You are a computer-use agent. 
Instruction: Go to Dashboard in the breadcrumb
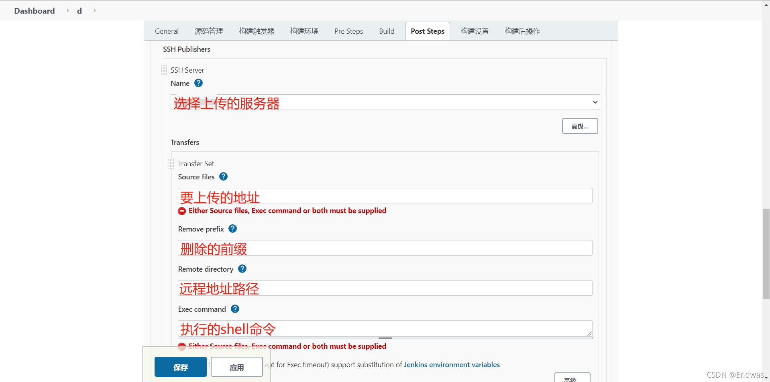click(x=35, y=11)
